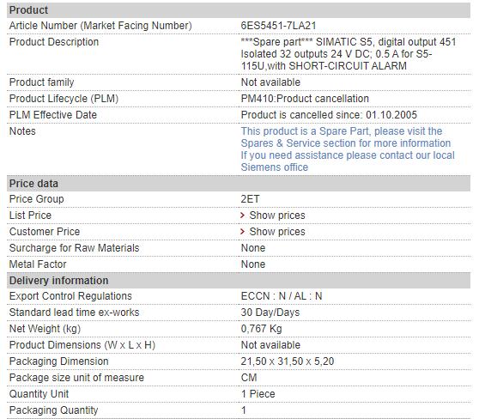Click the Delivery information section header
Viewport: 479px width, 419px height.
(239, 281)
